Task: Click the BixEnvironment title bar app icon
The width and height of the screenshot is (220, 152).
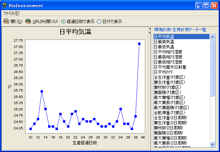Action: click(5, 5)
